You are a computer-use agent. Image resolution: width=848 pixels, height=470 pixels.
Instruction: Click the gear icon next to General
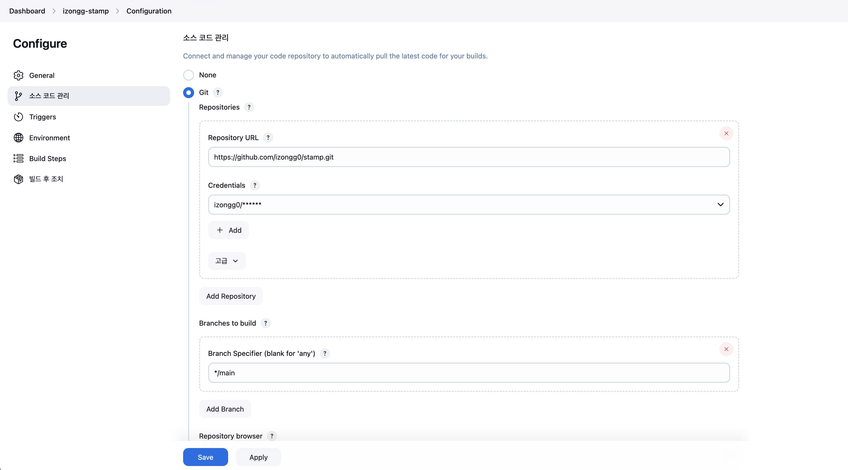coord(19,75)
